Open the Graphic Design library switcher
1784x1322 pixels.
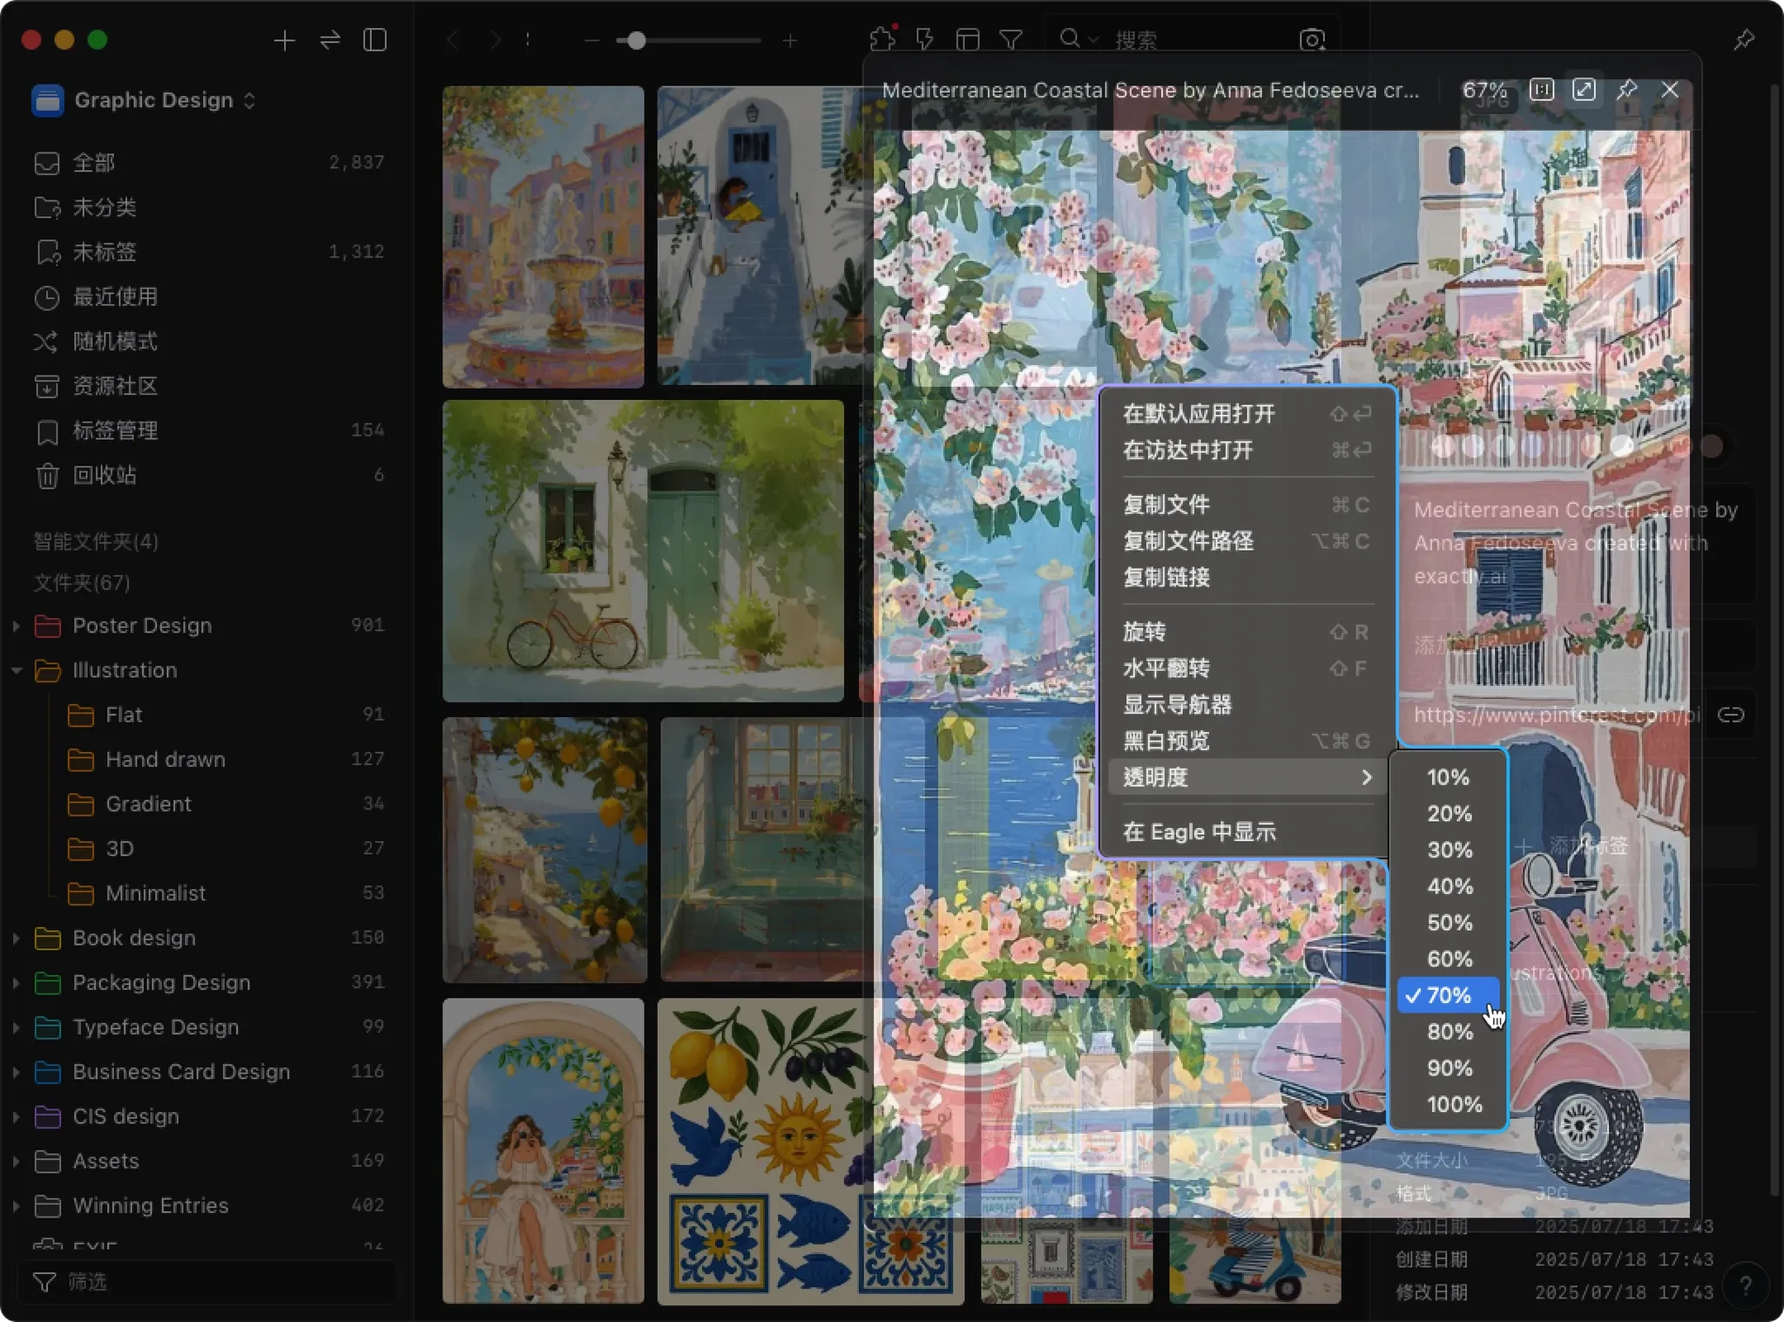click(x=145, y=100)
